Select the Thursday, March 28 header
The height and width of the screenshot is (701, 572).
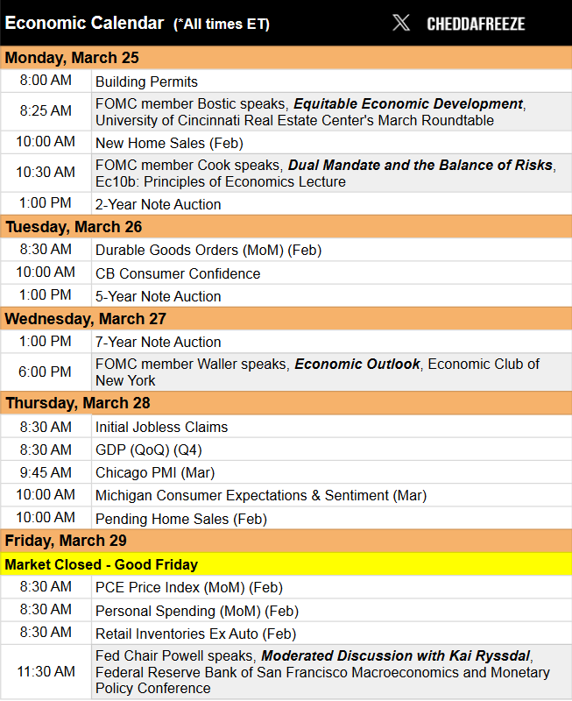tap(286, 403)
